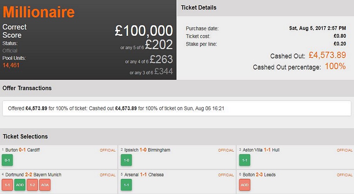Click the £100,000 top prize amount
Viewport: 354px width, 194px height.
[x=144, y=31]
